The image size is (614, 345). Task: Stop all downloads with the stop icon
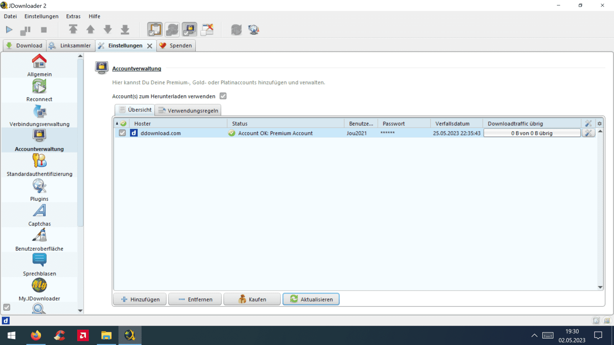[x=44, y=30]
